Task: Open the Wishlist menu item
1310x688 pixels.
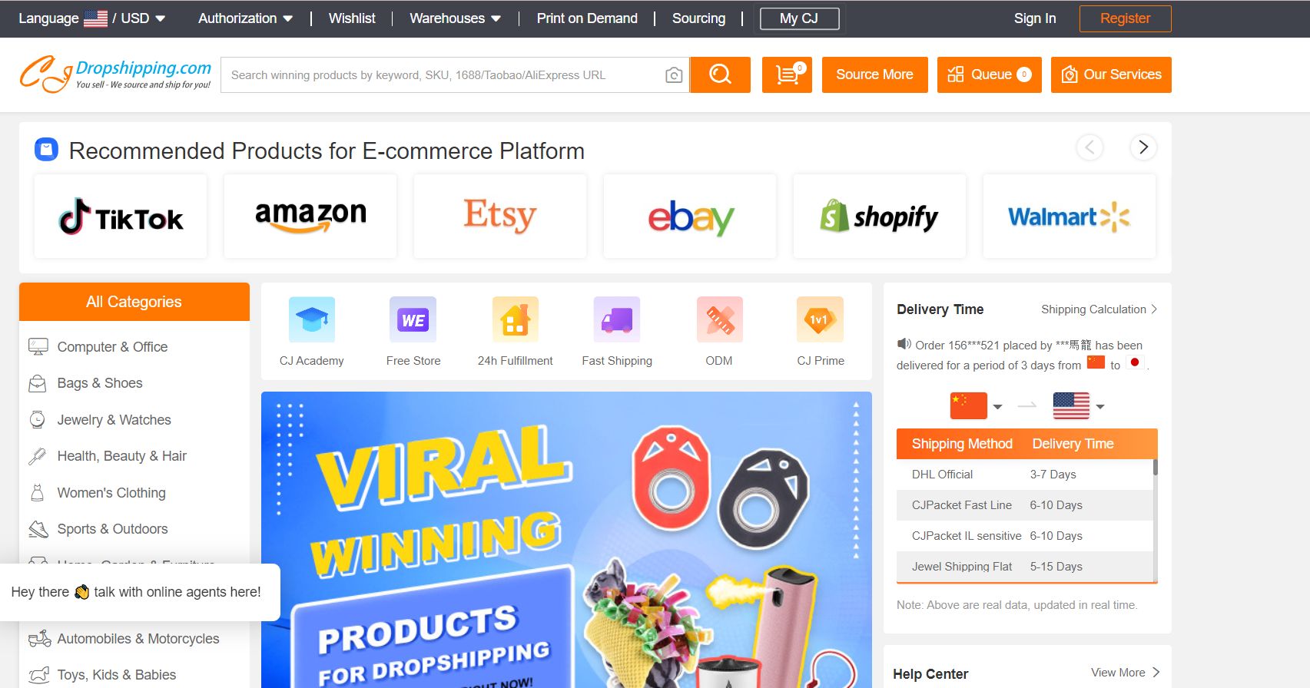Action: pyautogui.click(x=352, y=18)
